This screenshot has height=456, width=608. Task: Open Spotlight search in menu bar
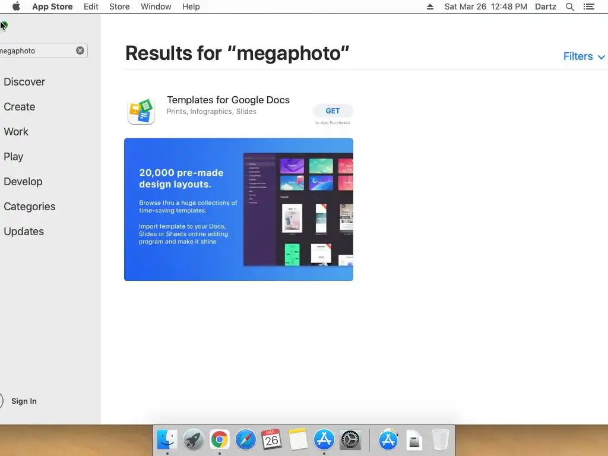point(569,7)
